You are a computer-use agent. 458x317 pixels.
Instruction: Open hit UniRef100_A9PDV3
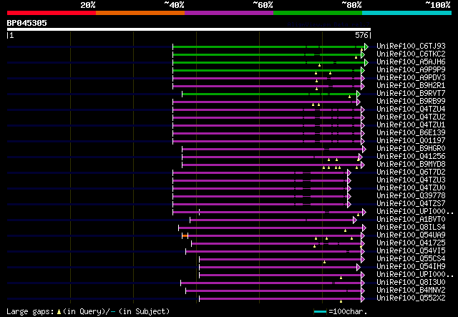pos(411,78)
